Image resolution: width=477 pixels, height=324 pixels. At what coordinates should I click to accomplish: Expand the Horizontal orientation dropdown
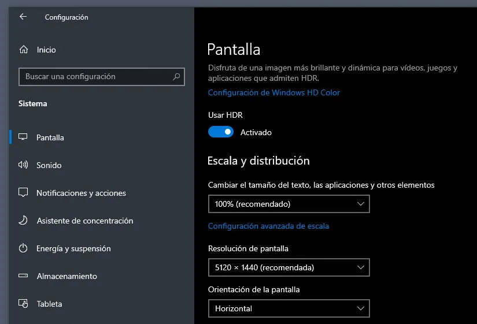(x=289, y=308)
